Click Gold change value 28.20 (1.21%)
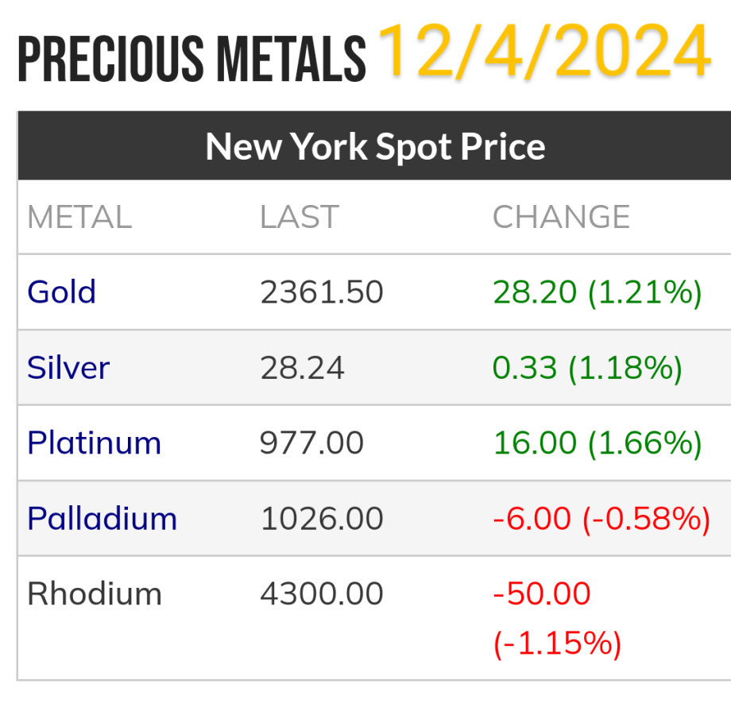The image size is (731, 715). (x=597, y=292)
